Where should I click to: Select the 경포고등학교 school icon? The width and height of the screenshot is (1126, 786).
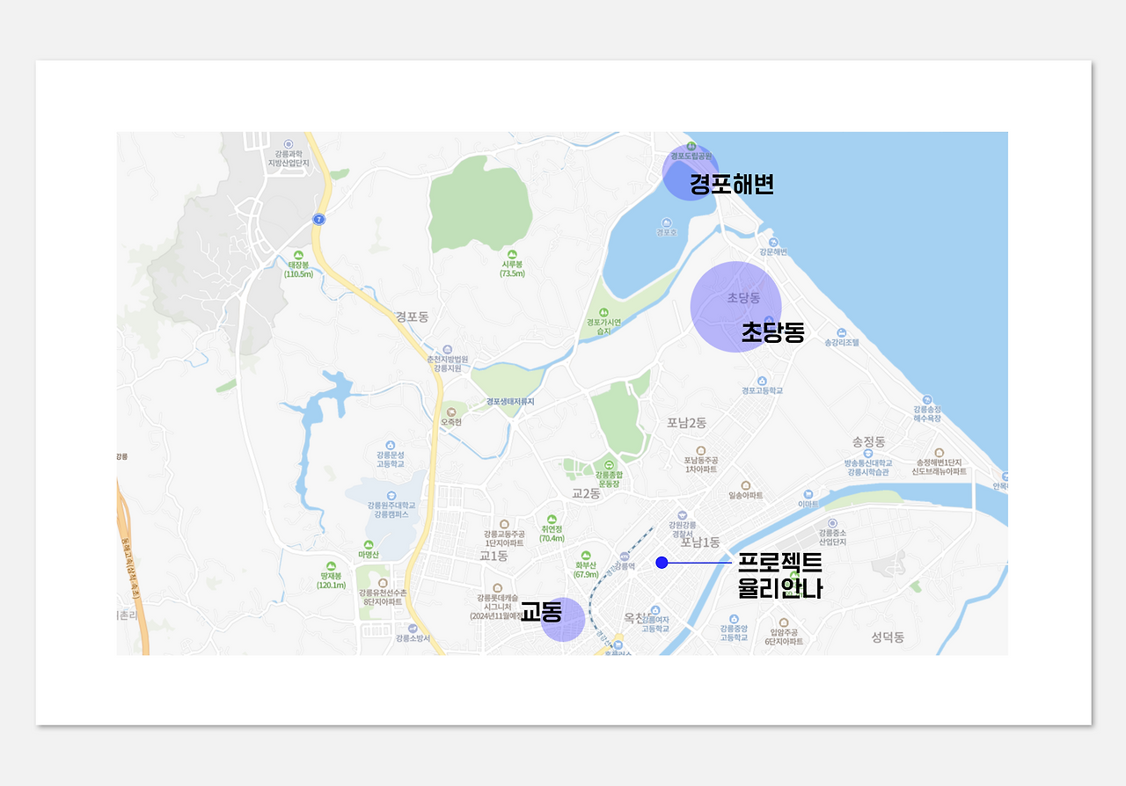point(762,381)
